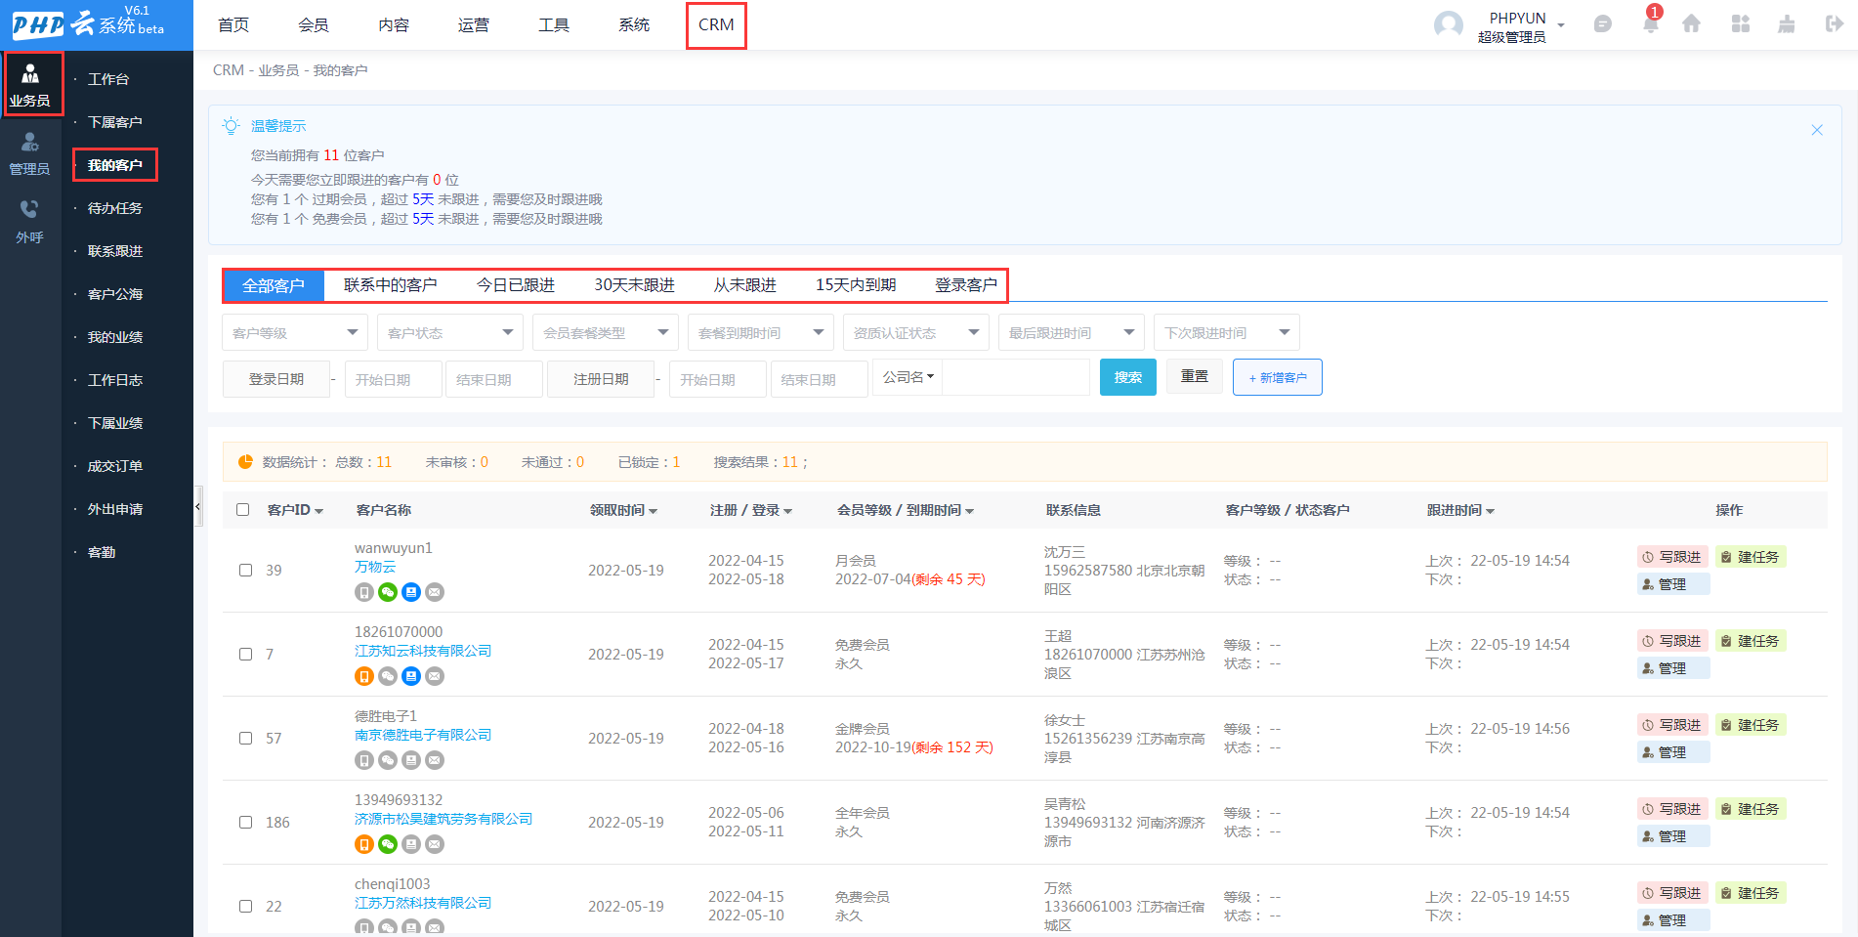Viewport: 1858px width, 937px height.
Task: Check the row for customer ID 22
Action: coord(245,907)
